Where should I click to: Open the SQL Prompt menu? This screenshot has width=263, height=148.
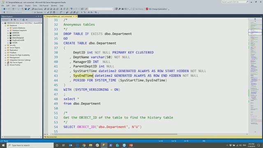pyautogui.click(x=44, y=5)
